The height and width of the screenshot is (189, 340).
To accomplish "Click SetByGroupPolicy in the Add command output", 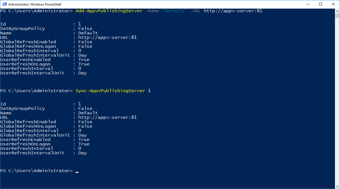I will click(23, 29).
